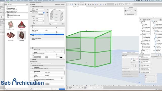Select the AD Cône library object thumbnail
The image size is (162, 91).
pyautogui.click(x=22, y=25)
